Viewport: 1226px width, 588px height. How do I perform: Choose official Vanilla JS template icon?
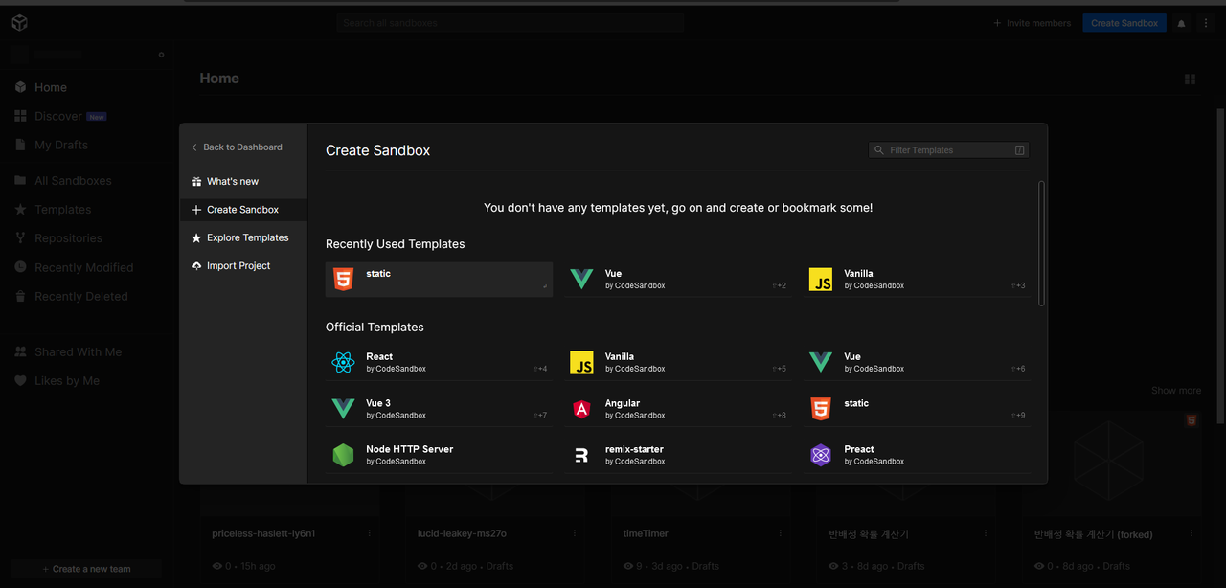point(581,362)
